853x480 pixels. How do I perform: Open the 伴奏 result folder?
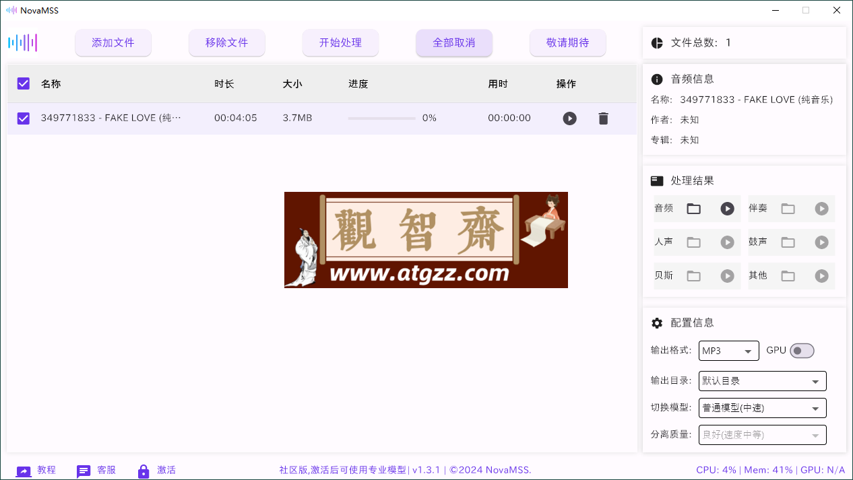pyautogui.click(x=788, y=209)
